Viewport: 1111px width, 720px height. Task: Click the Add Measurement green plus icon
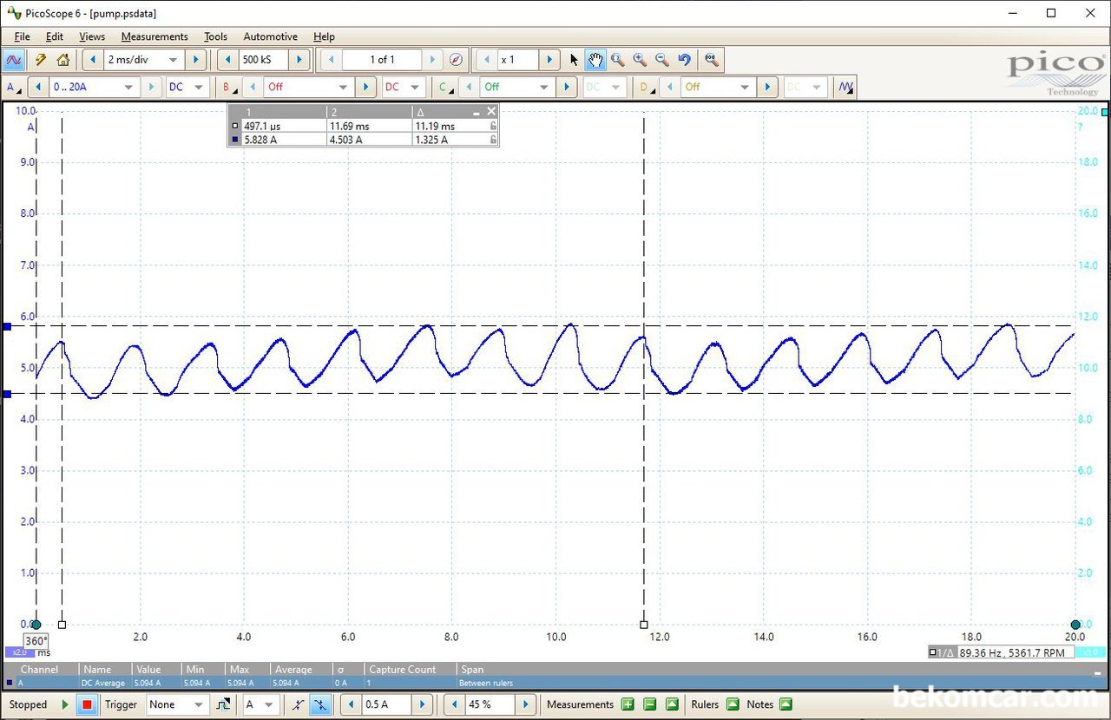click(x=628, y=704)
